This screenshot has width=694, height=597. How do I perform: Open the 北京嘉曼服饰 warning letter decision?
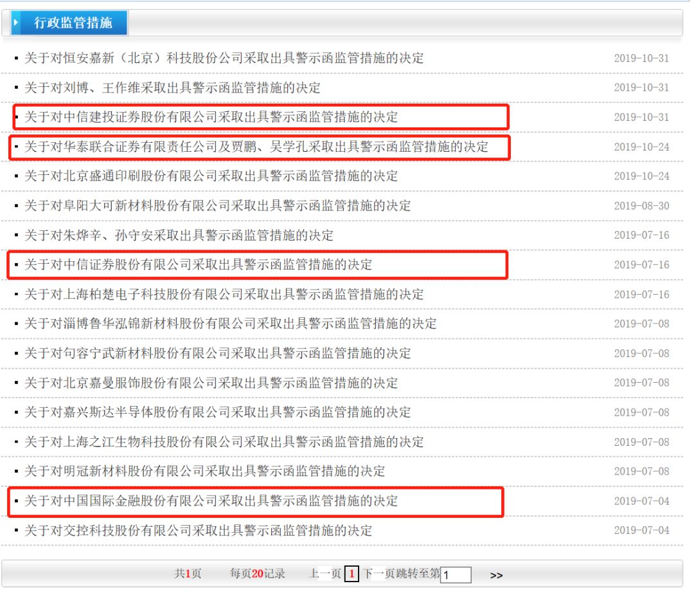click(211, 383)
